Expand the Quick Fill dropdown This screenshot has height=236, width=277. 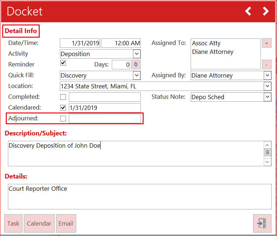point(137,75)
